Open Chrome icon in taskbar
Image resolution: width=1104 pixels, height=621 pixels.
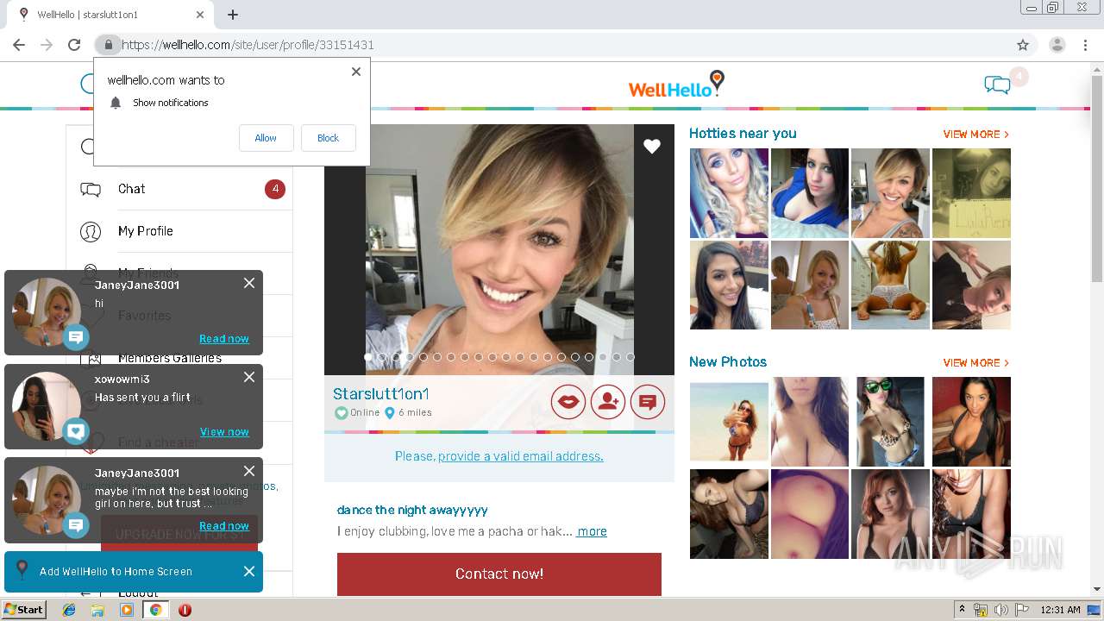[x=155, y=610]
